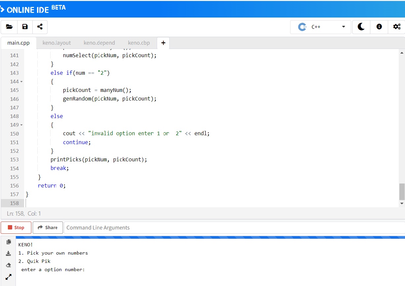Open the keno.cbp tab

click(139, 43)
